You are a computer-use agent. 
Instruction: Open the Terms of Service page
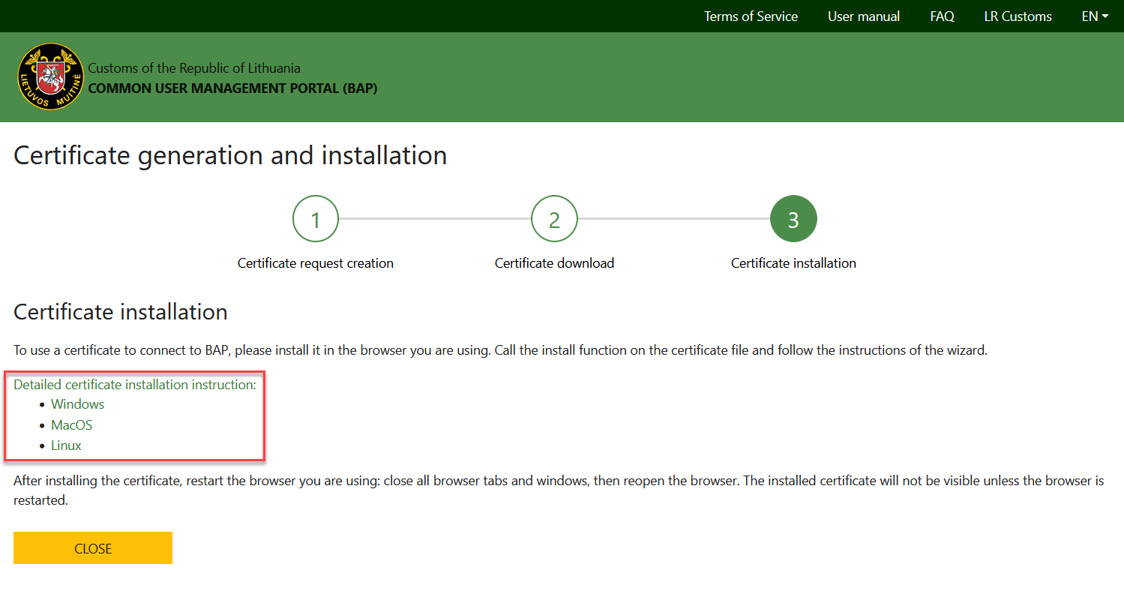(751, 16)
